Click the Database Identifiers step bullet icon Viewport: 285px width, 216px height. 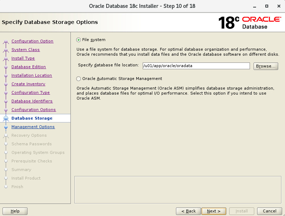point(6,101)
